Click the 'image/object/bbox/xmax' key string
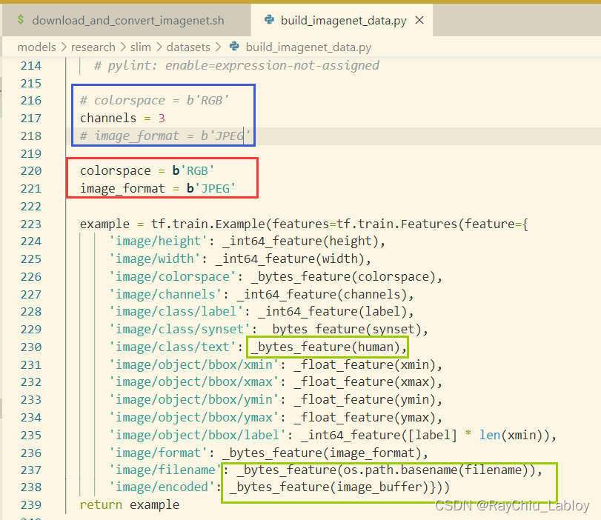This screenshot has width=601, height=520. [193, 381]
